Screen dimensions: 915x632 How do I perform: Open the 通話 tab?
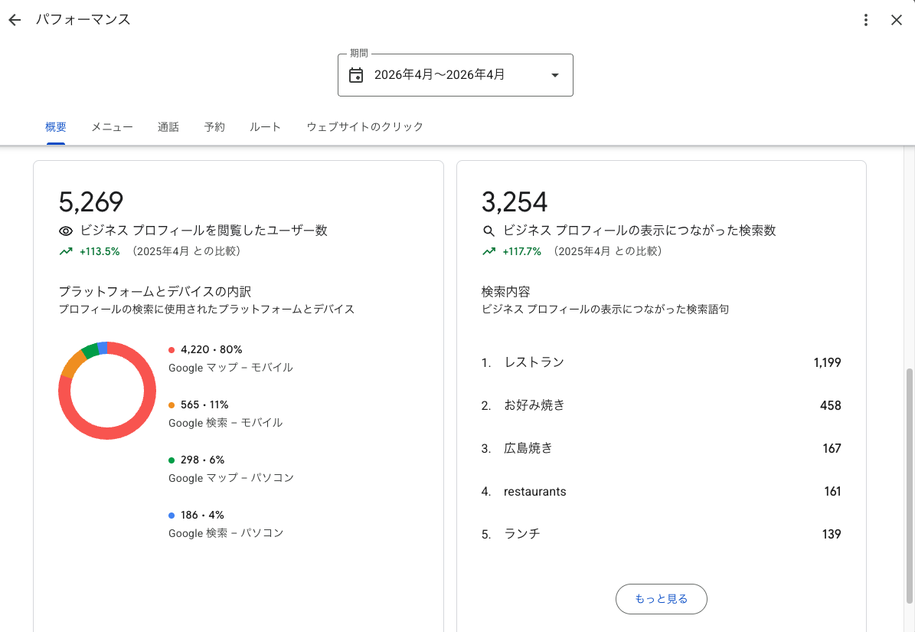pos(168,126)
